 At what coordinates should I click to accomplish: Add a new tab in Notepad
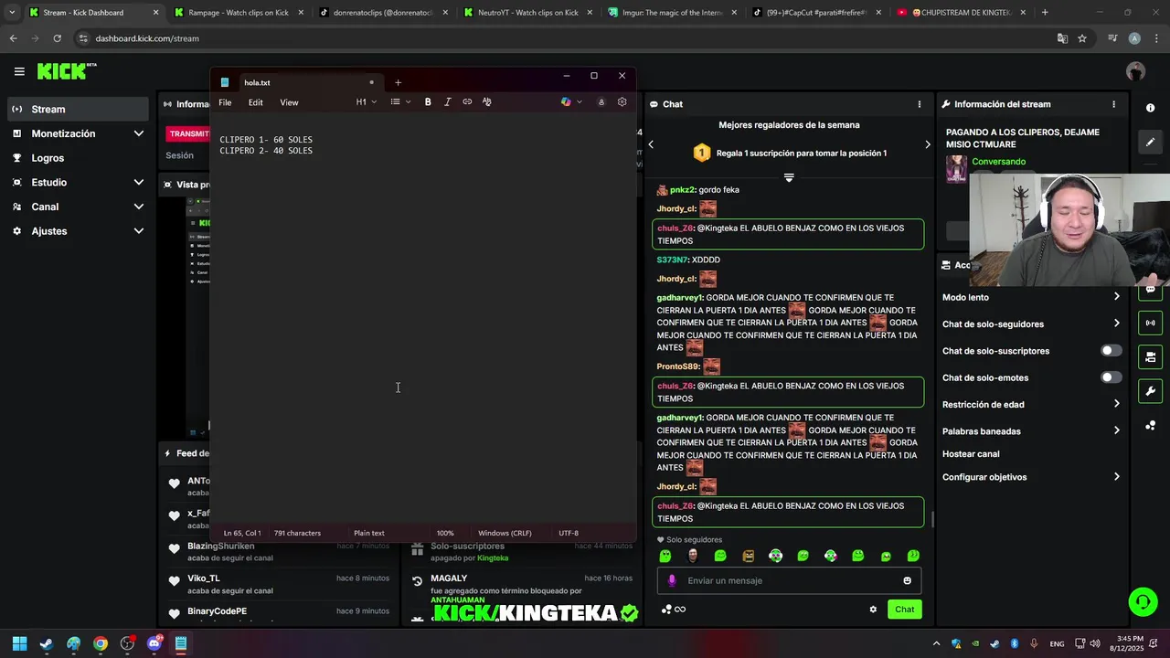pyautogui.click(x=398, y=82)
